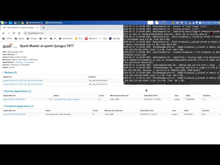220x165 pixels.
Task: Click the blue desktop icon in taskbar
Action: [11, 23]
